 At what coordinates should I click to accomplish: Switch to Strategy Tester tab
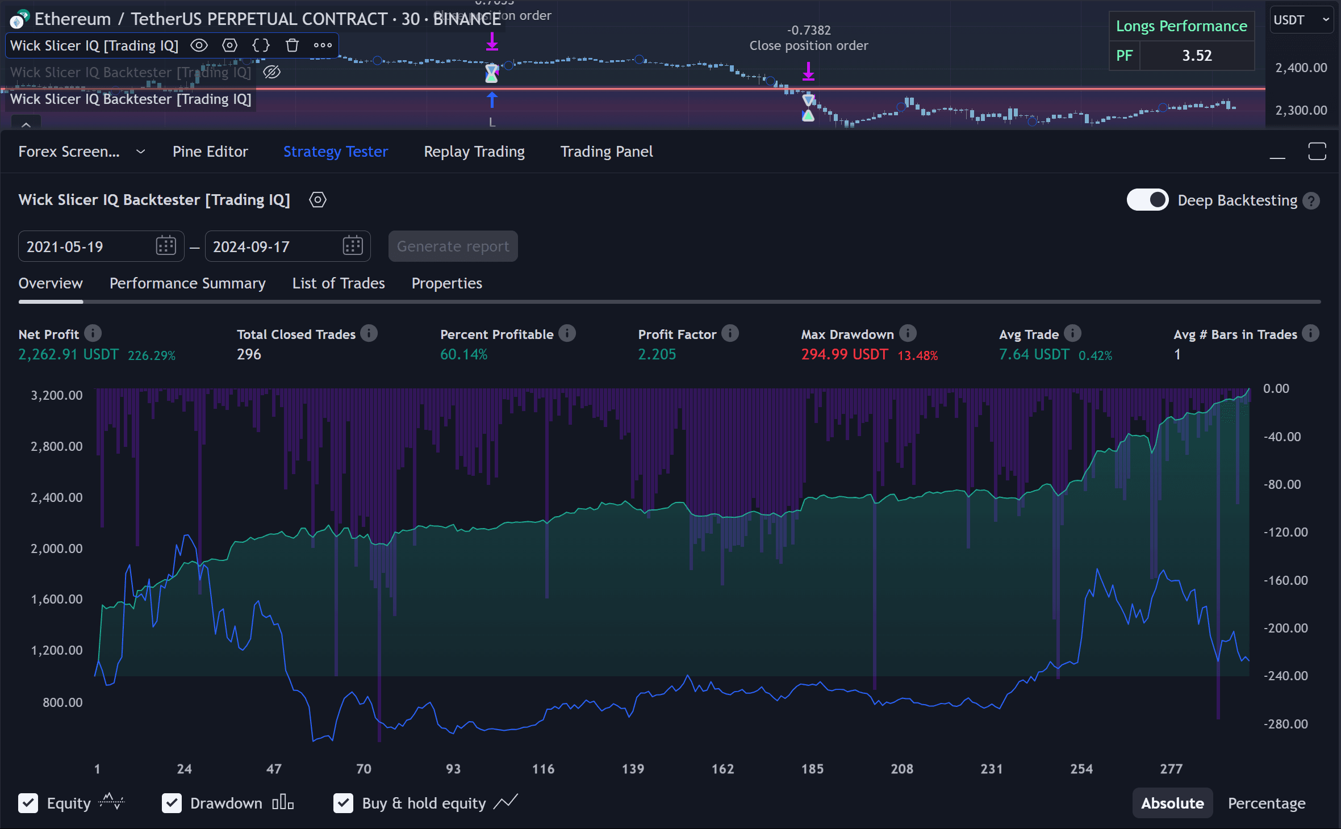click(x=336, y=152)
